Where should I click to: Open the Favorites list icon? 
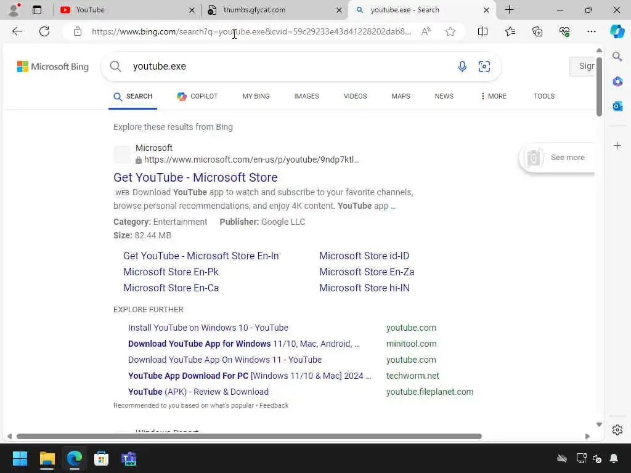click(510, 31)
